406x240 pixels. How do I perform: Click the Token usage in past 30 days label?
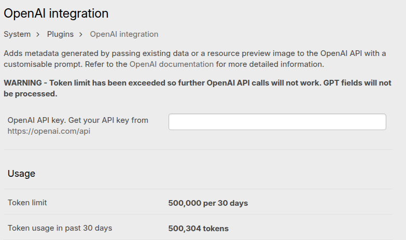coord(60,228)
